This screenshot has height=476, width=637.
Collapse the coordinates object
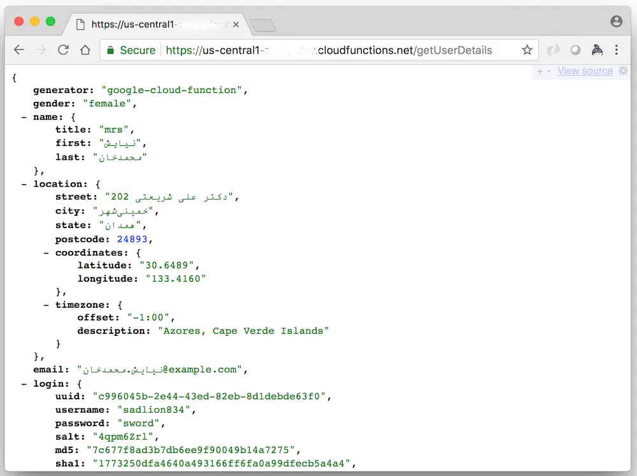[x=45, y=252]
